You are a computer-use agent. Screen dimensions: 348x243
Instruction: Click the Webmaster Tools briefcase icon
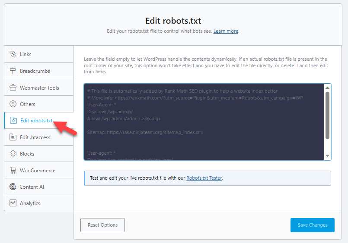[x=13, y=87]
